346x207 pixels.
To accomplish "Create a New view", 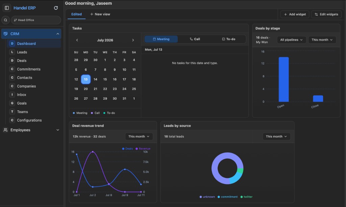I will [100, 14].
